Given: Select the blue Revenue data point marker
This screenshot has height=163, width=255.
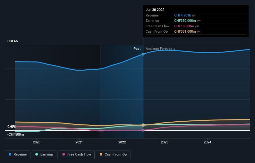Looking at the screenshot, I should [143, 54].
